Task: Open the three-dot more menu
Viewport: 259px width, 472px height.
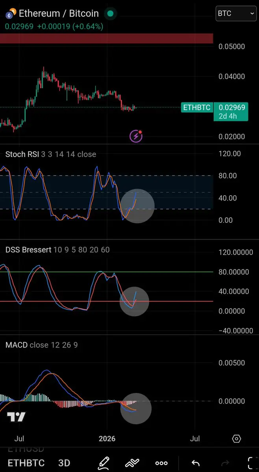Action: click(x=161, y=463)
